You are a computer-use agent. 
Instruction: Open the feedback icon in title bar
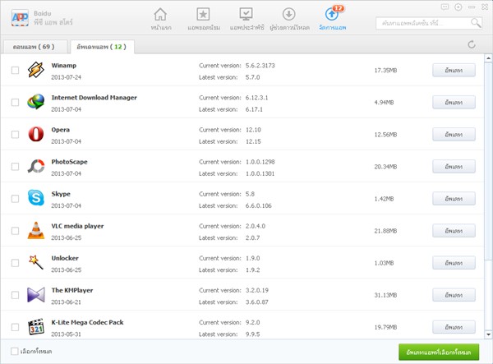coord(445,7)
